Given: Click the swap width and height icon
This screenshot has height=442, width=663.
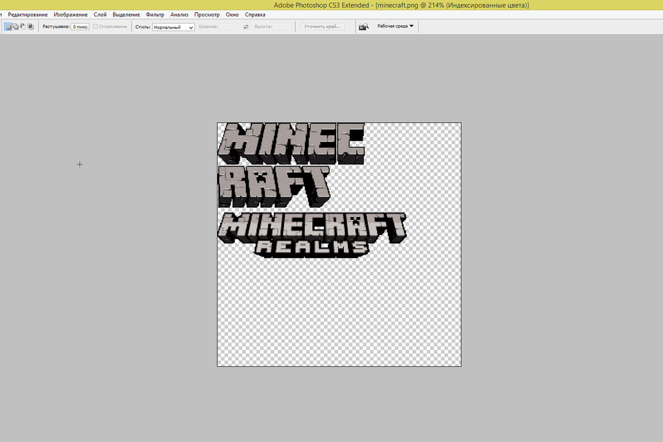Looking at the screenshot, I should tap(246, 27).
